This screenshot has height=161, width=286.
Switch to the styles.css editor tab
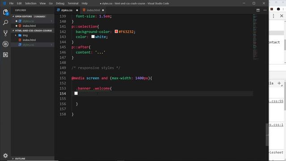67,10
